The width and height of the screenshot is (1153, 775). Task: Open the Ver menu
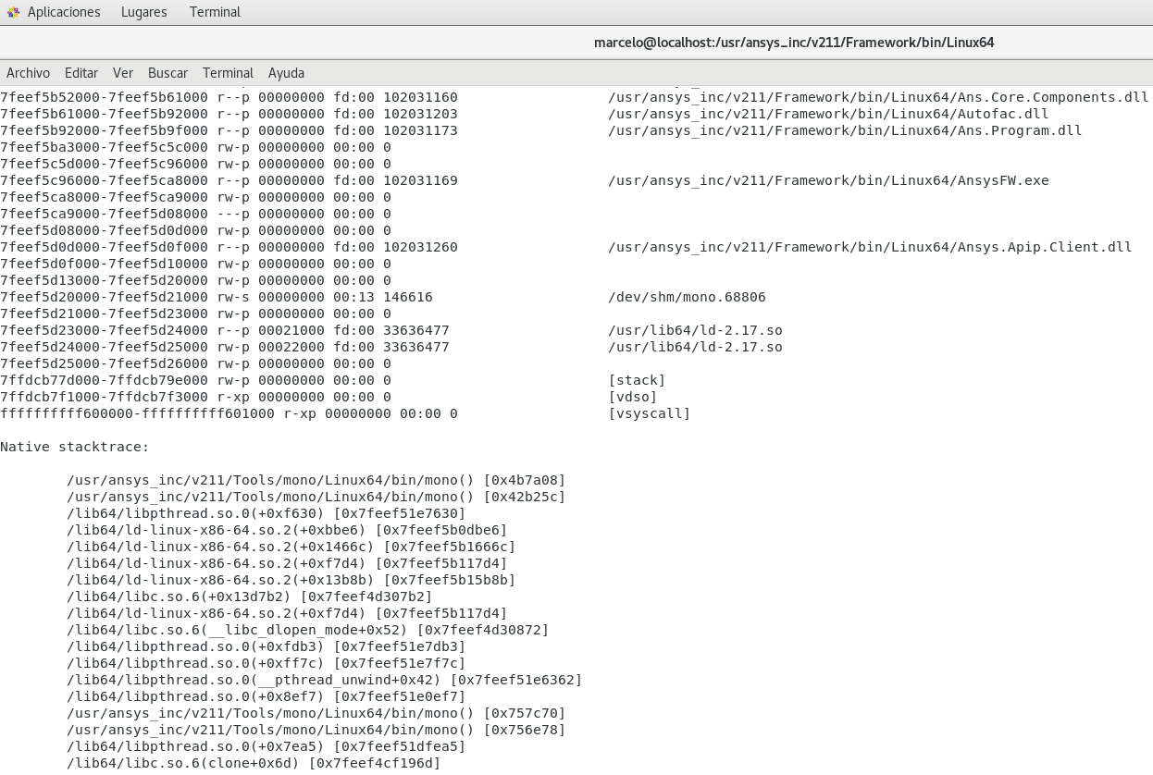point(123,73)
